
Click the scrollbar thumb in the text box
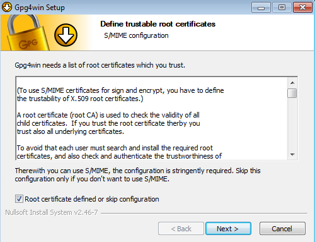click(292, 94)
